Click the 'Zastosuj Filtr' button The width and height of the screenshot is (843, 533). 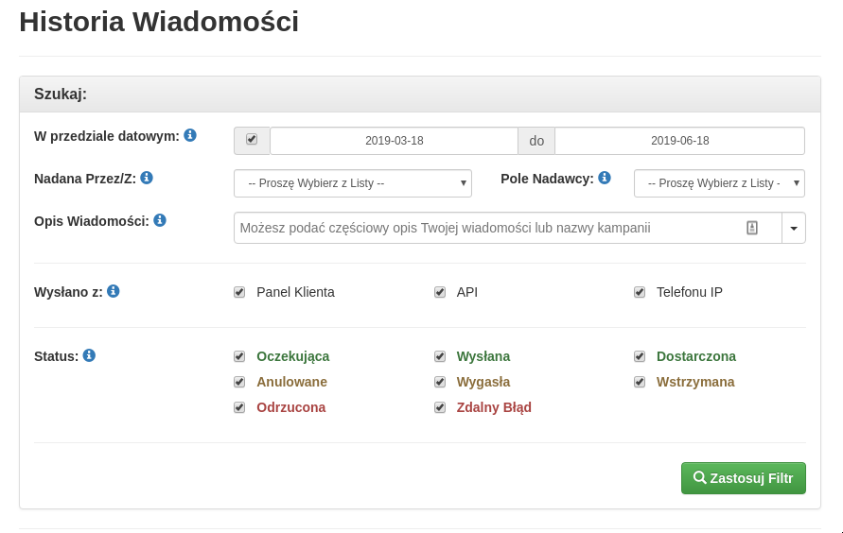[x=743, y=478]
